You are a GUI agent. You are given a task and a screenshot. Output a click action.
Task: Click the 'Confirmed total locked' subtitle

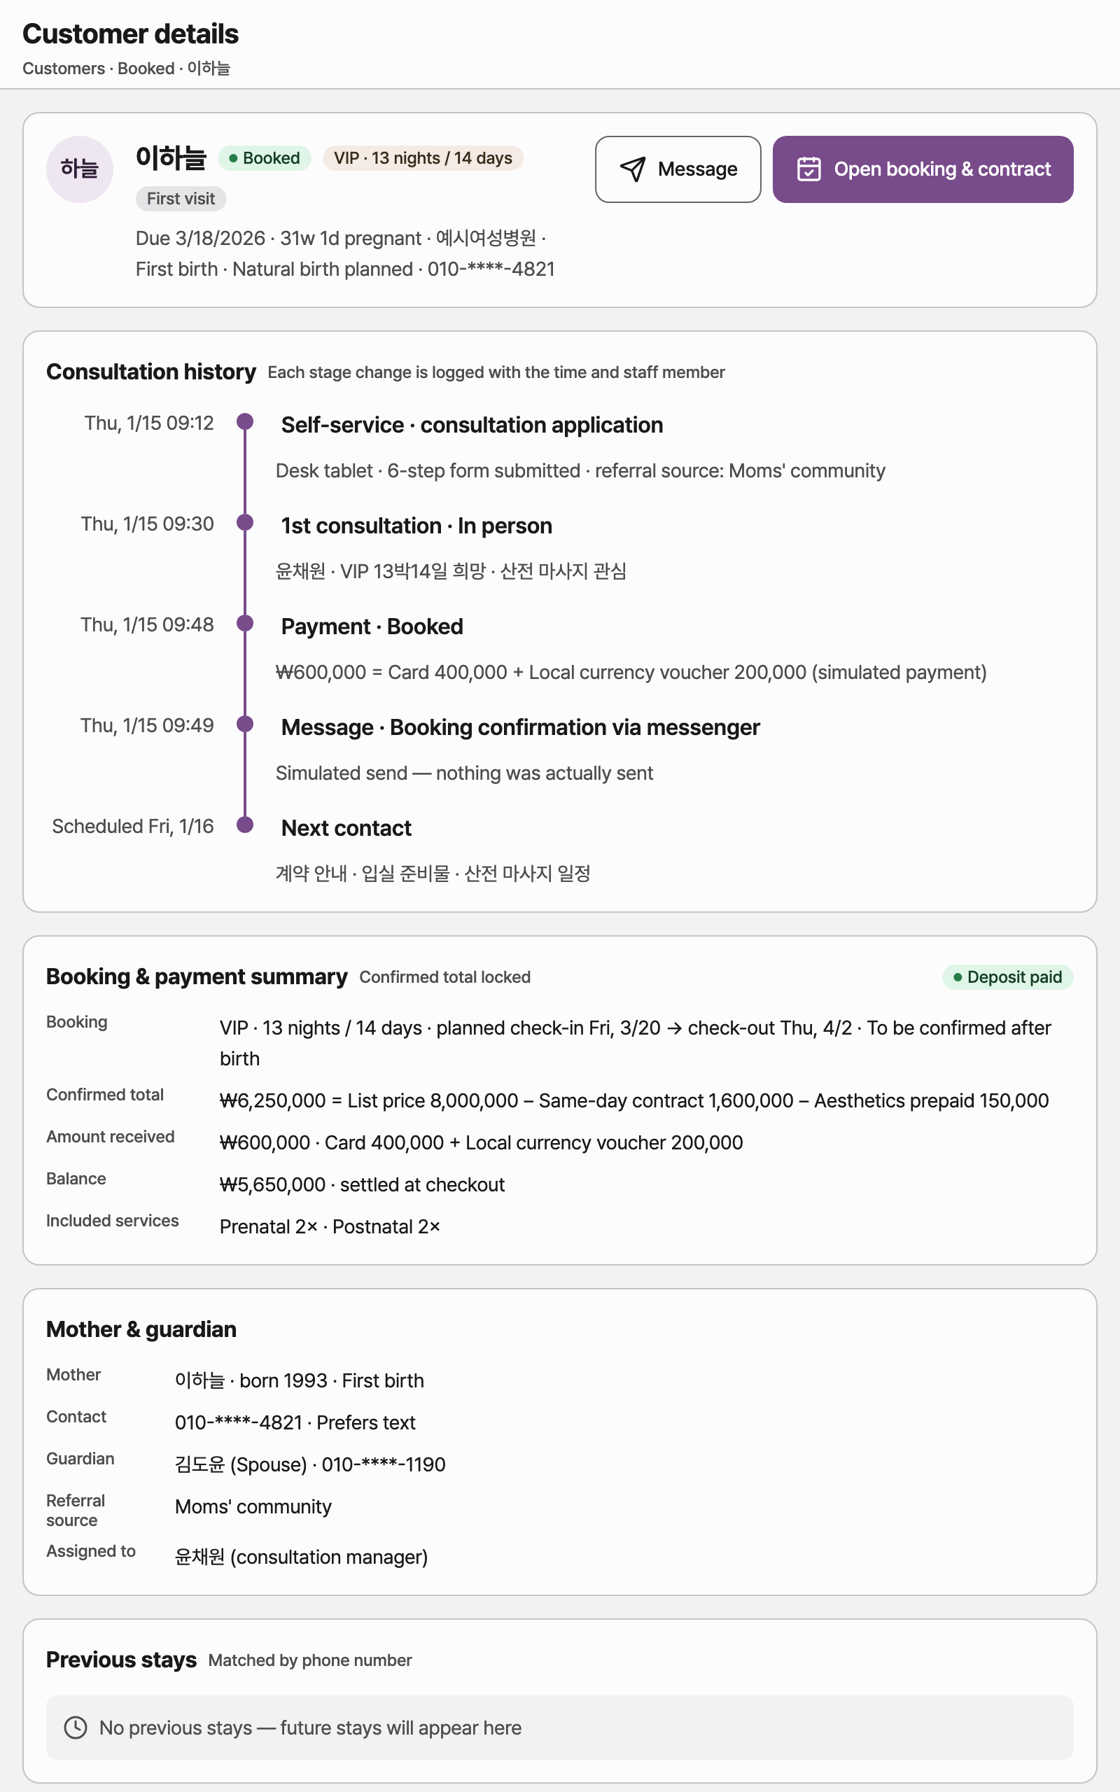point(445,977)
